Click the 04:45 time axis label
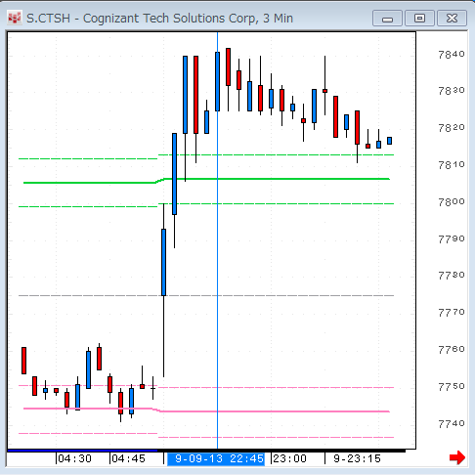Viewport: 475px width, 475px height. click(x=128, y=458)
